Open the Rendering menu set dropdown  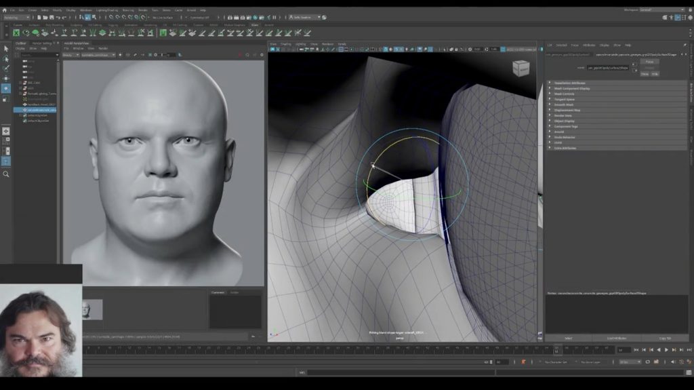pos(16,17)
